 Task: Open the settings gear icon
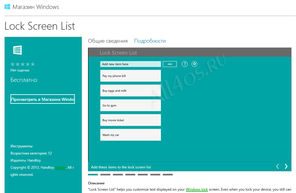pyautogui.click(x=194, y=64)
